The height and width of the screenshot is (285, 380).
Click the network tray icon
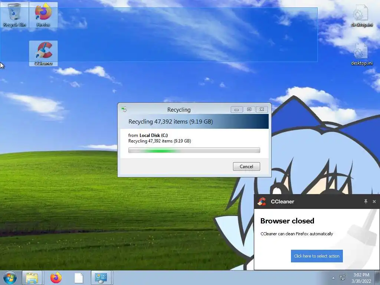(x=343, y=278)
